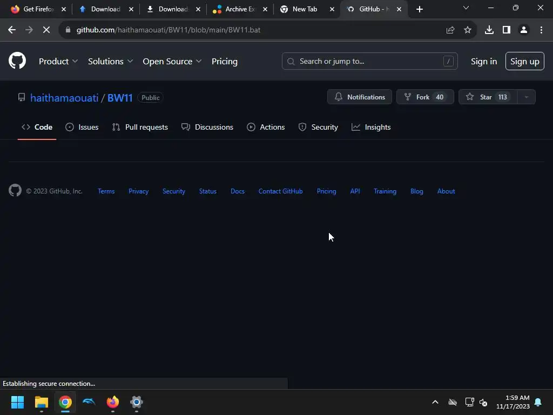Stop page loading with the X button
Screen dimensions: 553x415
point(46,30)
